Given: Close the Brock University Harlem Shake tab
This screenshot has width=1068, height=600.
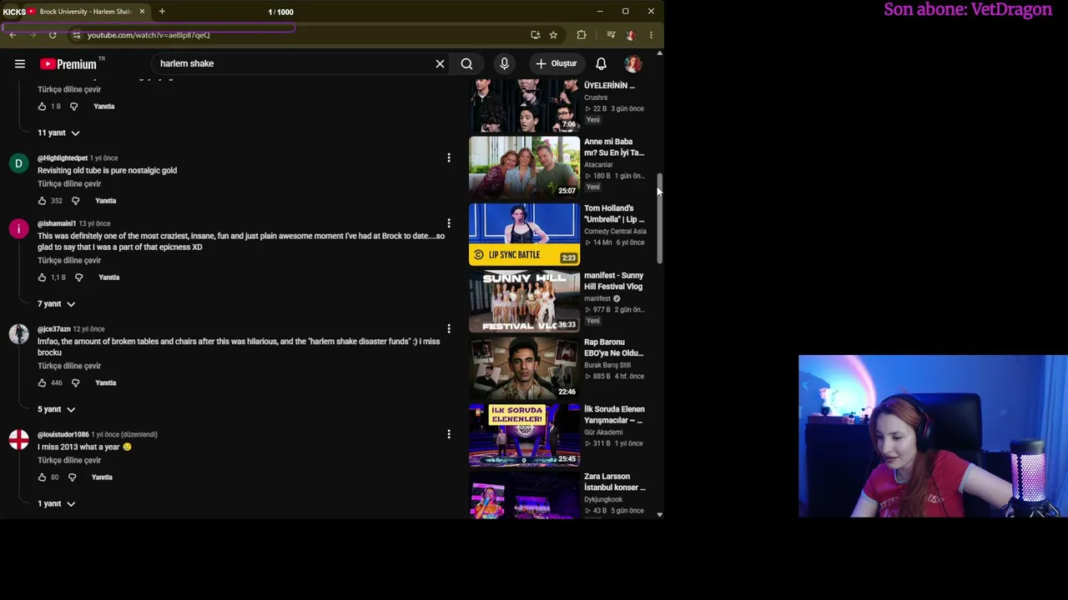Looking at the screenshot, I should [142, 12].
